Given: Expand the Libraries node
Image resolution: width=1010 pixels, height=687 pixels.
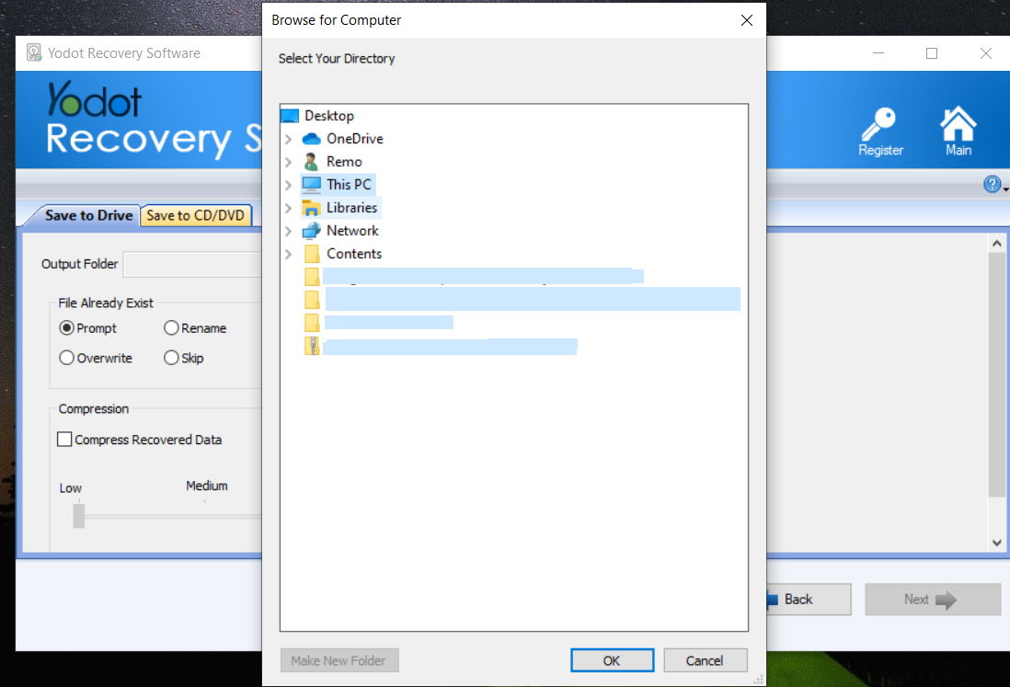Looking at the screenshot, I should pyautogui.click(x=290, y=207).
